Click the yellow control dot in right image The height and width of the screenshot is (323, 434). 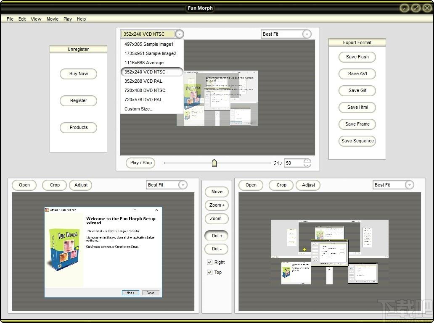(x=304, y=249)
